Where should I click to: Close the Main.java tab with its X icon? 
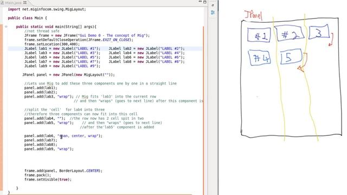point(25,3)
